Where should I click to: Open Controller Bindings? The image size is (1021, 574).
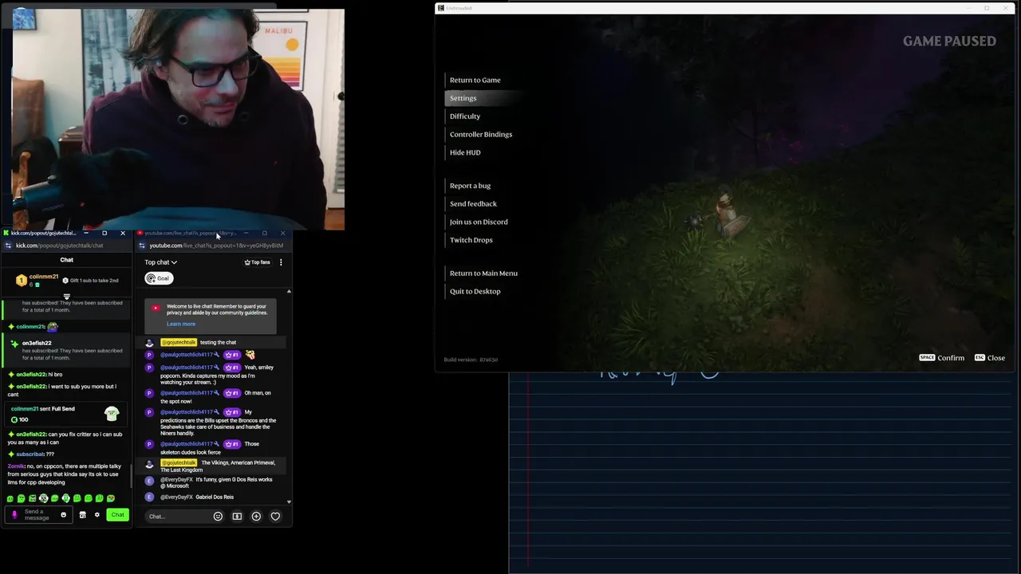point(481,135)
